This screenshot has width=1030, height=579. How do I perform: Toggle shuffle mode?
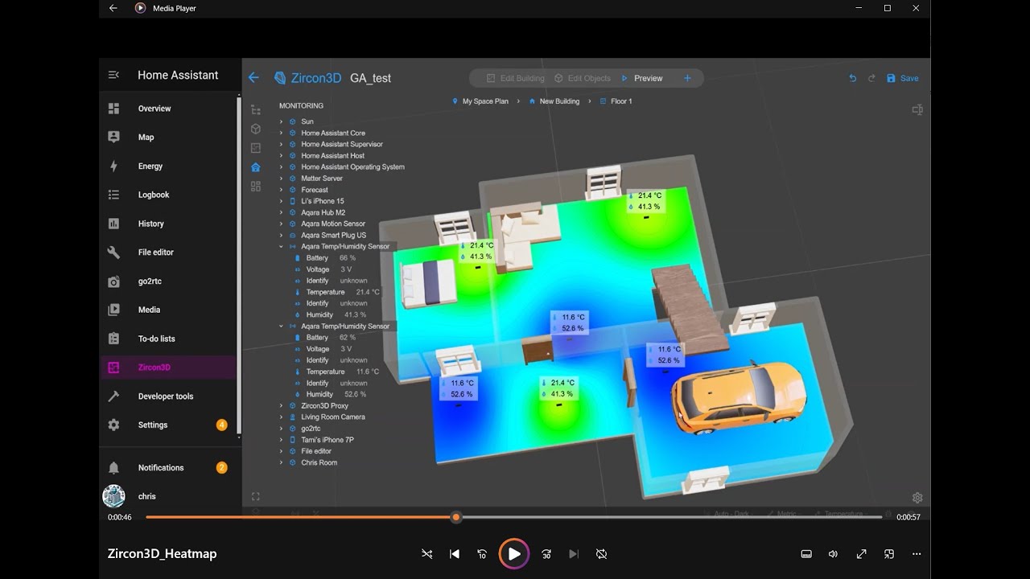[427, 553]
